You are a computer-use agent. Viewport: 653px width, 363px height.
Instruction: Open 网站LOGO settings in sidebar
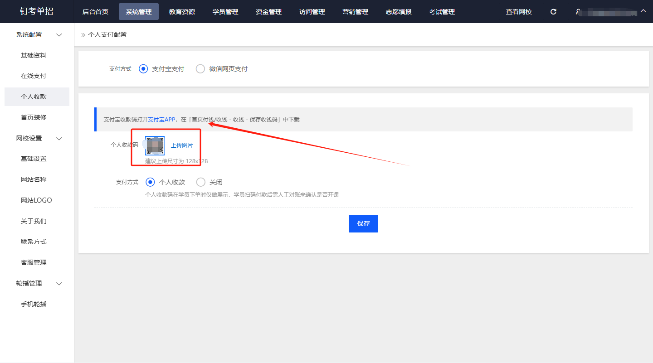pos(36,200)
